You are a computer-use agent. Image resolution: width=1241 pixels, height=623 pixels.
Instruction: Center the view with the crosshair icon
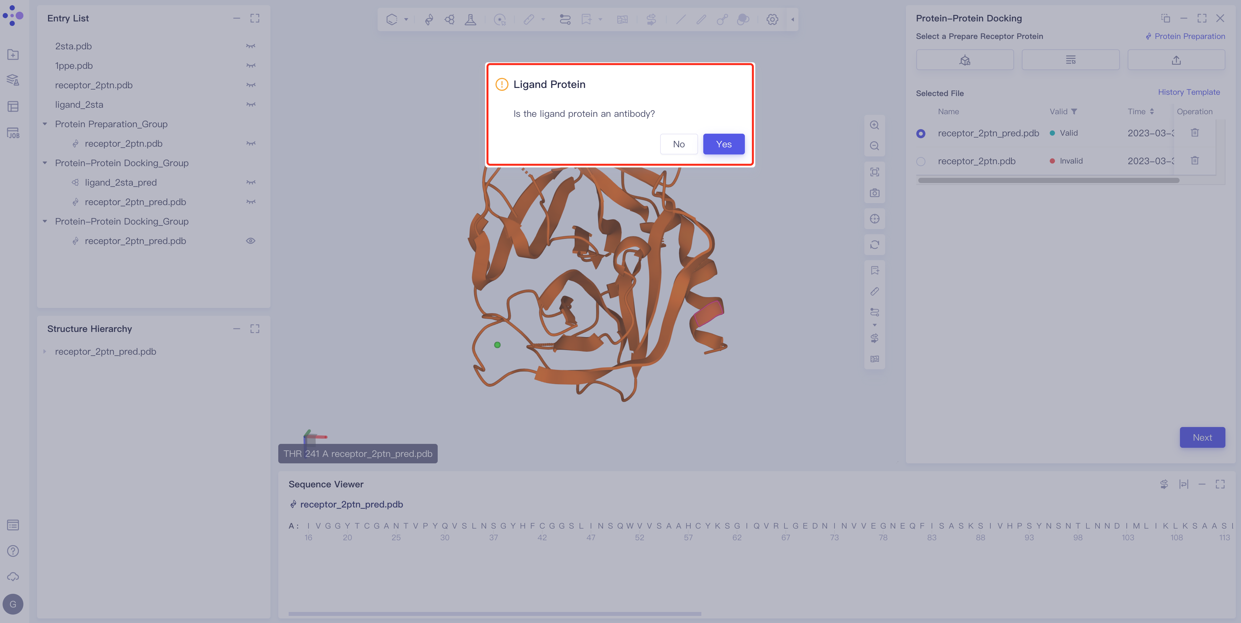874,219
